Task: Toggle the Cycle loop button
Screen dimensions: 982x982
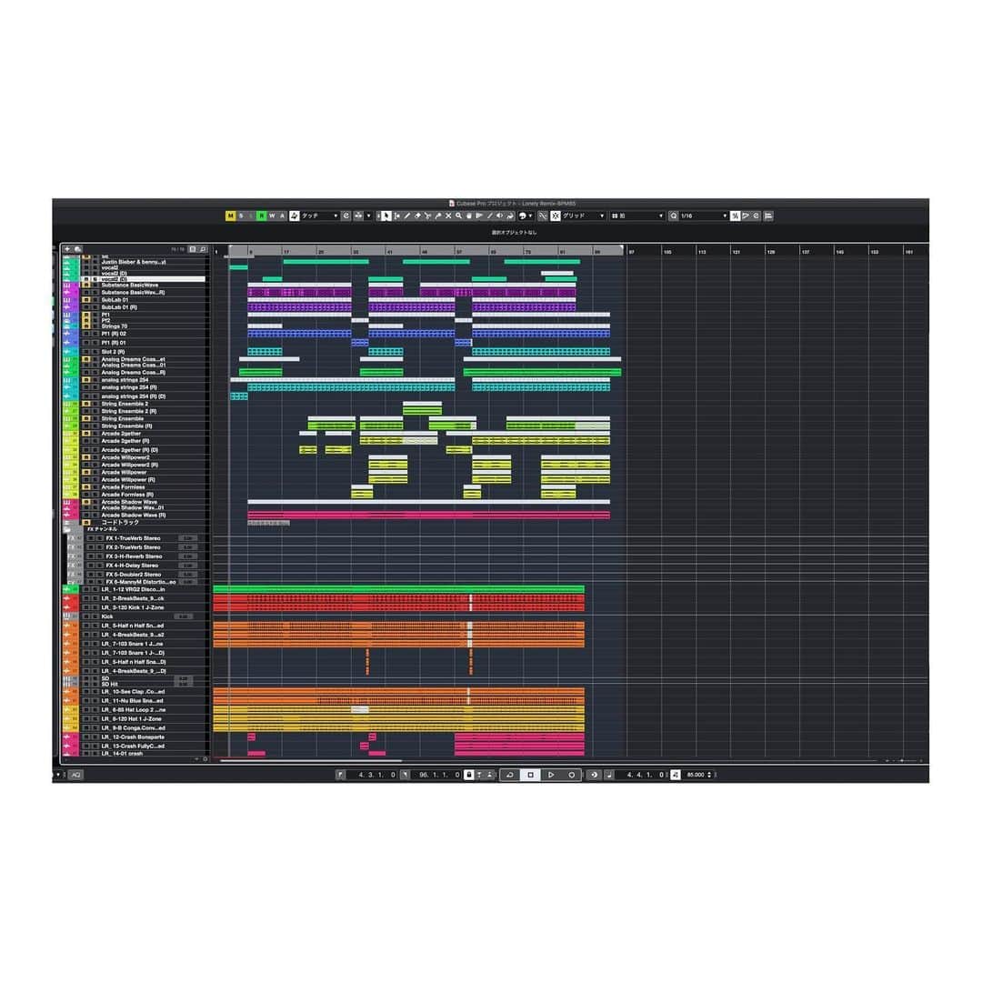Action: pyautogui.click(x=509, y=775)
